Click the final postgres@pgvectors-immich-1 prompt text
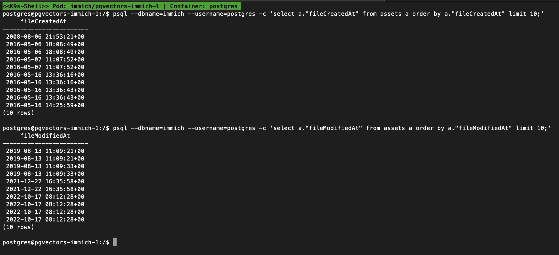559x255 pixels. (x=56, y=243)
